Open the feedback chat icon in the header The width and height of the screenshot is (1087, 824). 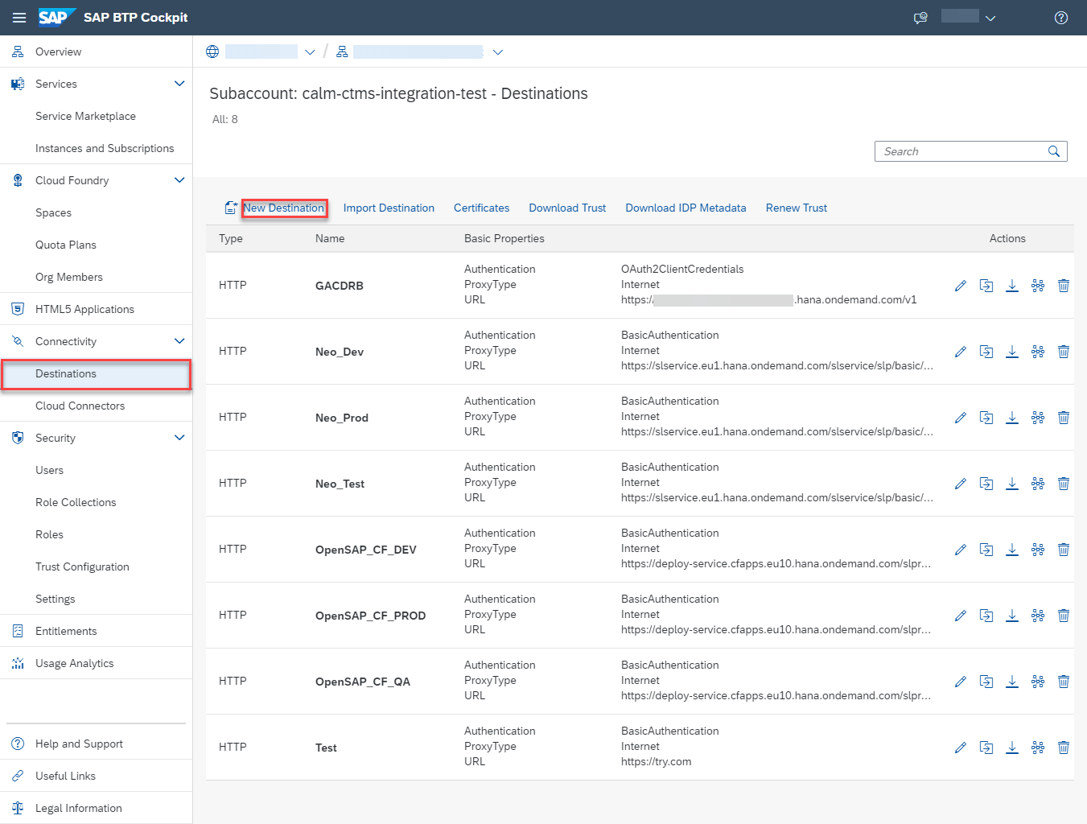(x=920, y=18)
